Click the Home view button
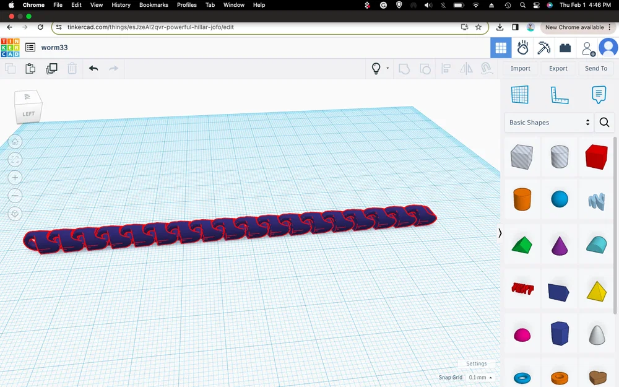 coord(15,142)
